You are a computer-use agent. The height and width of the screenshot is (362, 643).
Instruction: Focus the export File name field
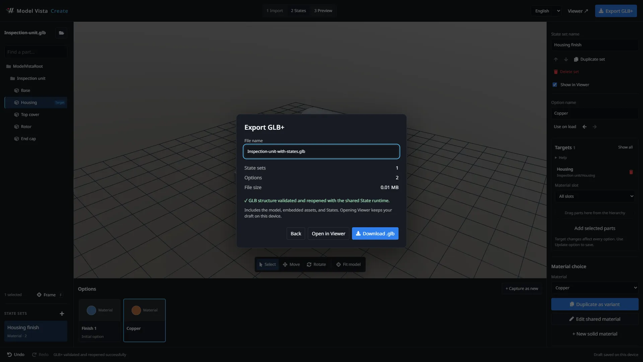[321, 152]
